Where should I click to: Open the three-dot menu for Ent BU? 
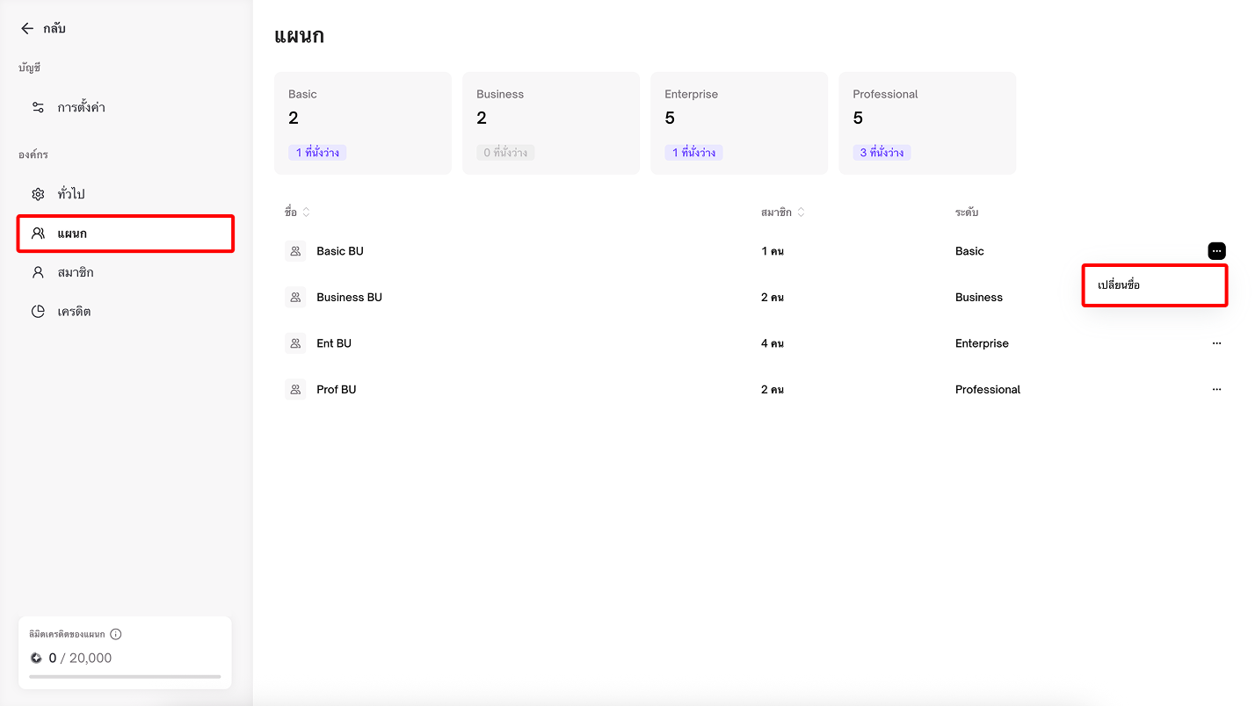pyautogui.click(x=1216, y=343)
